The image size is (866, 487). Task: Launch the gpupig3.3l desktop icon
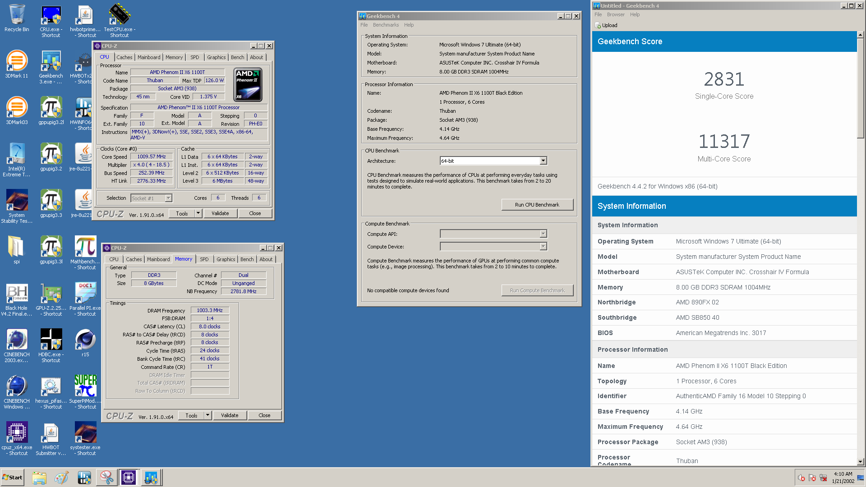[x=51, y=250]
